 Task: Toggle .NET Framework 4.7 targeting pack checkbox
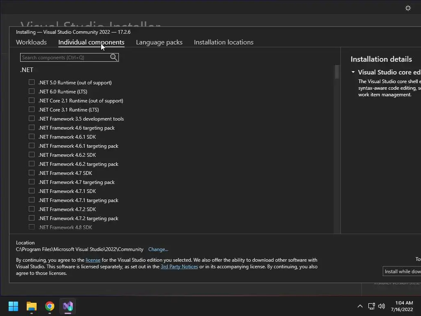[32, 182]
